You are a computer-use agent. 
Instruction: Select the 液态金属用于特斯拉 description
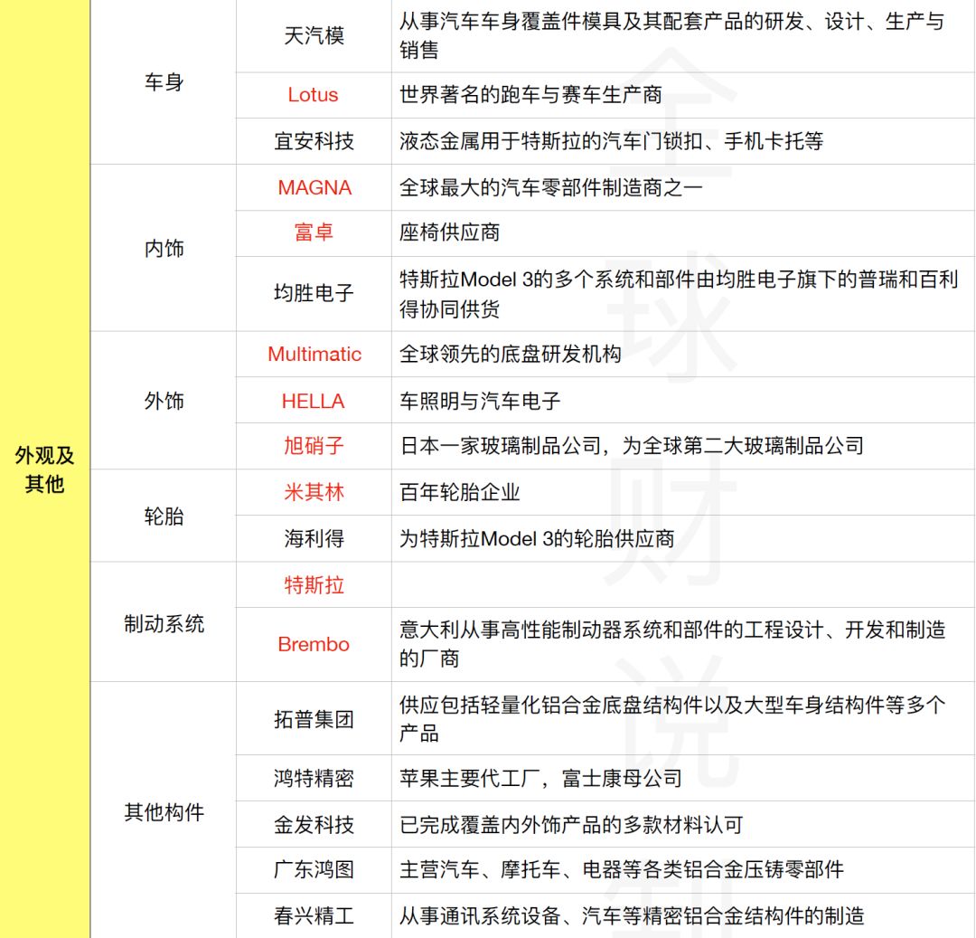[x=611, y=141]
